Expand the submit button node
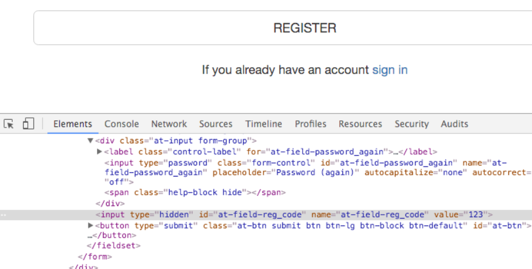 (91, 225)
